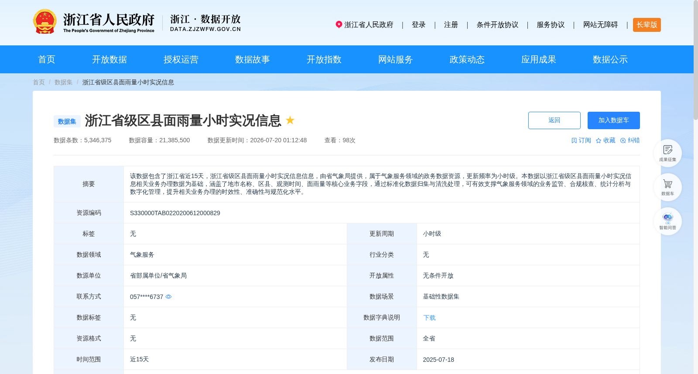
Task: Click the 浙江·数据开放 site title
Action: 205,23
